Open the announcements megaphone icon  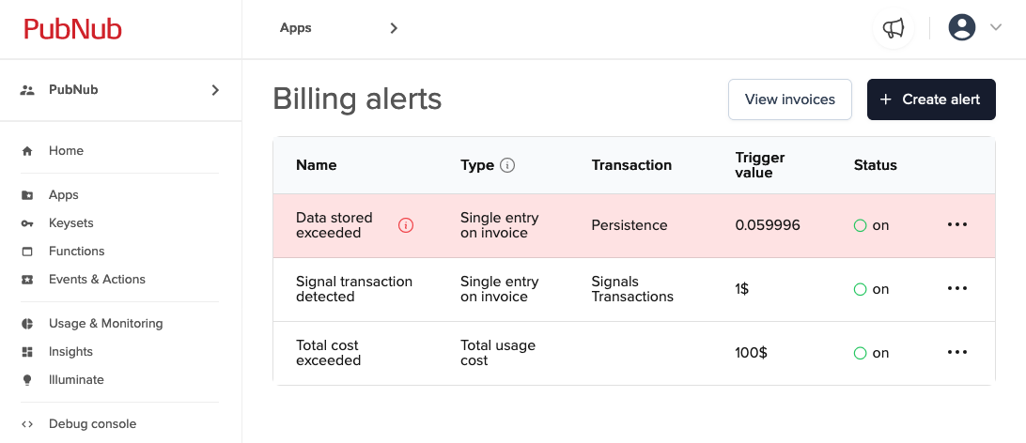click(x=894, y=28)
